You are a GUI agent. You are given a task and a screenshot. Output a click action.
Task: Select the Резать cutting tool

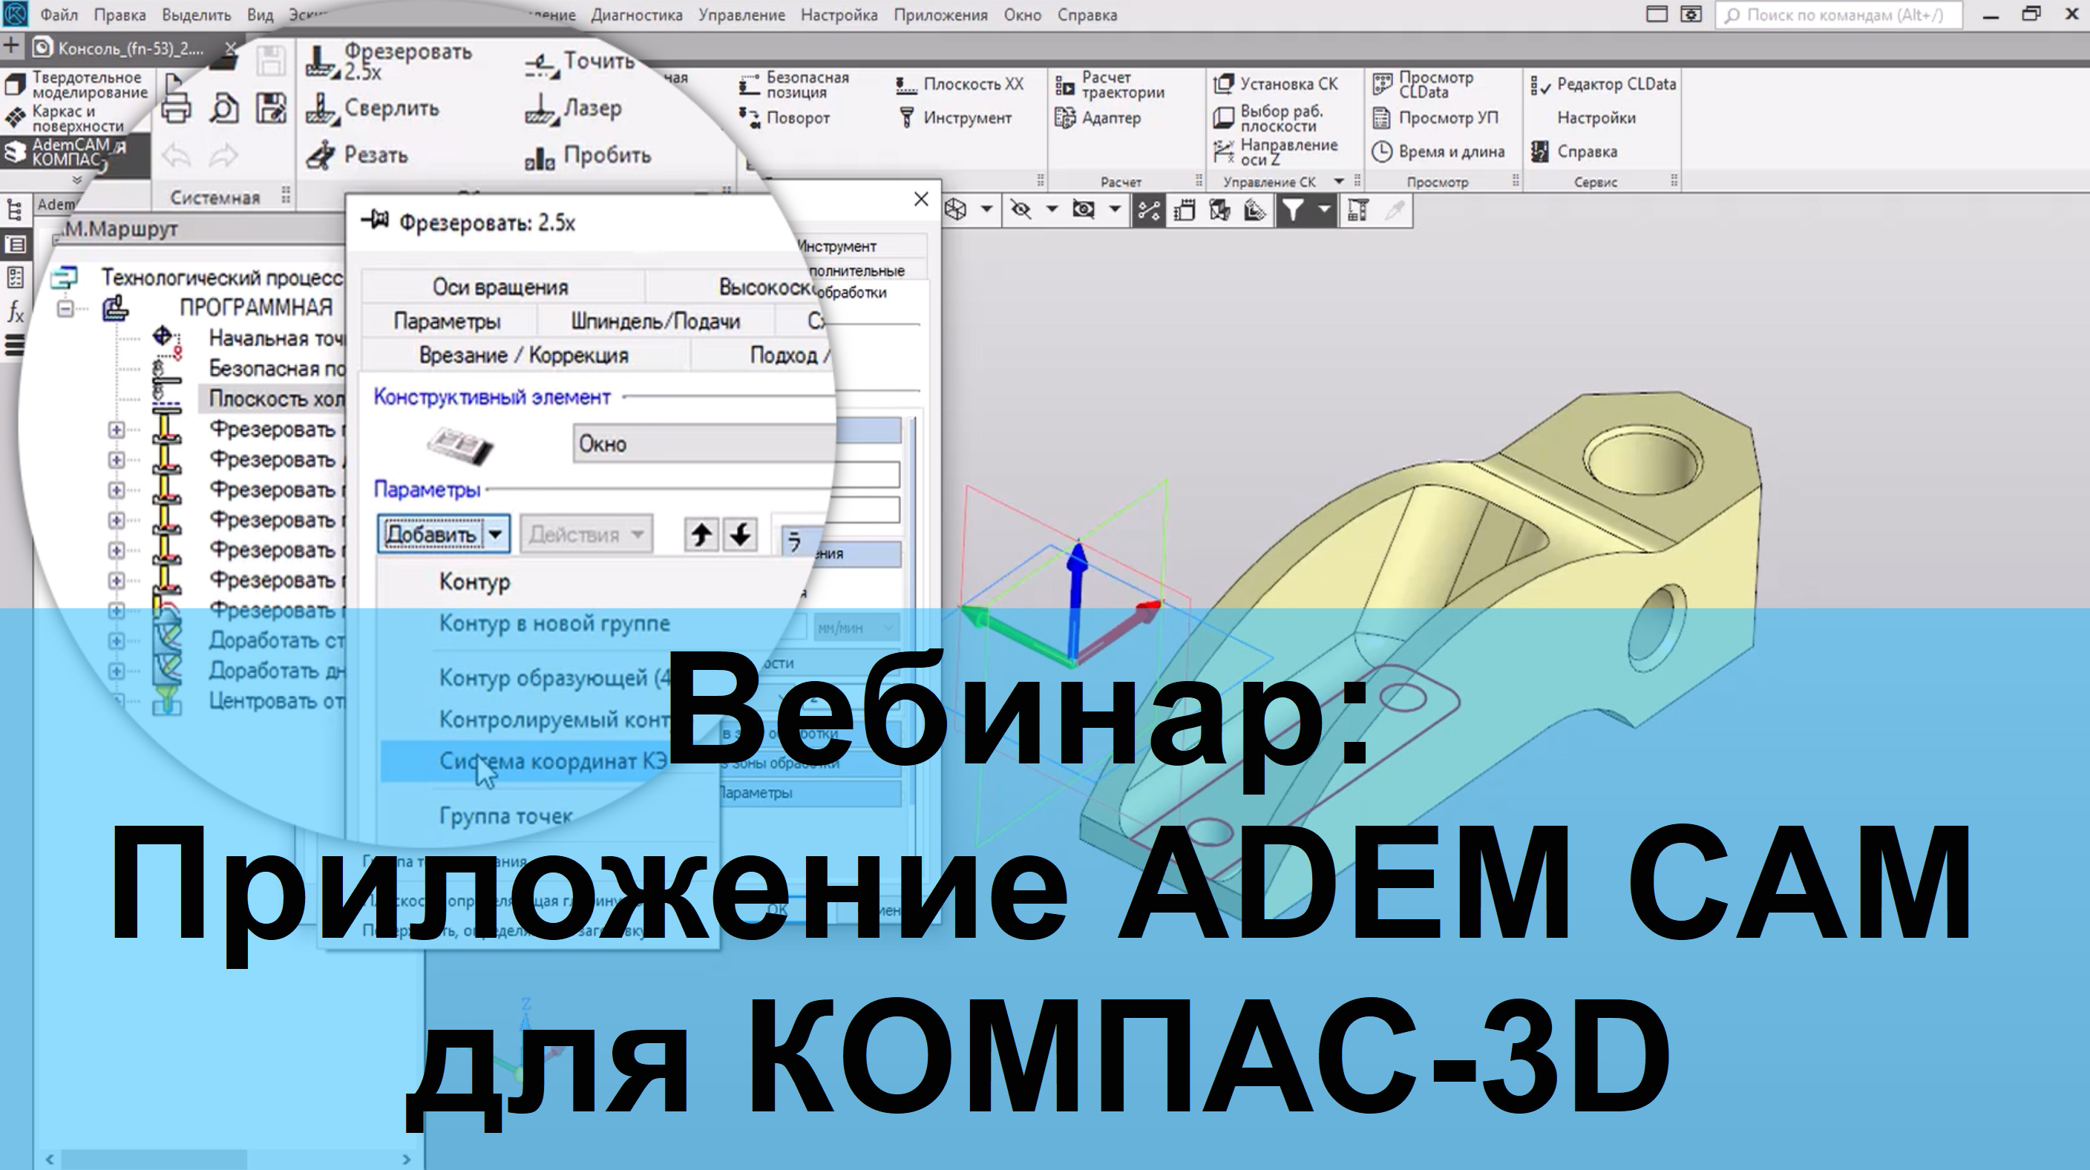[x=357, y=155]
